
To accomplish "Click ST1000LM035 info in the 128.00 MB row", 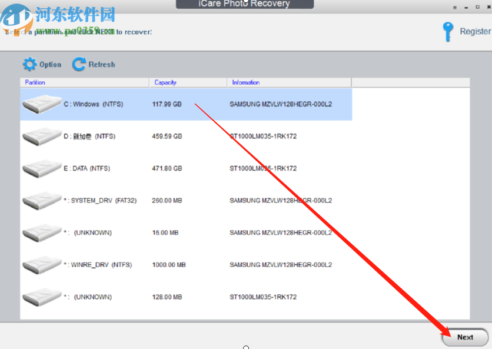I will (x=263, y=297).
